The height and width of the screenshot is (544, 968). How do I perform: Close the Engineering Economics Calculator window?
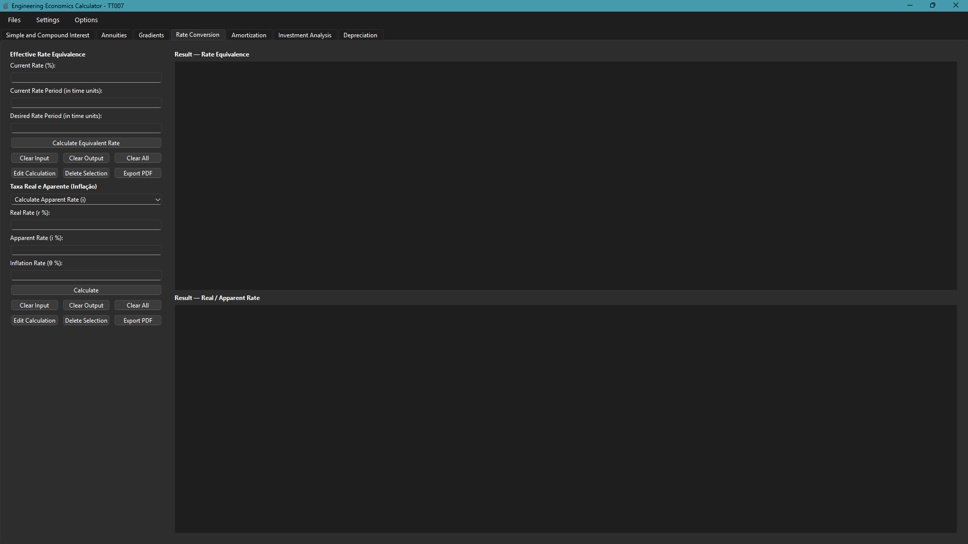(956, 6)
